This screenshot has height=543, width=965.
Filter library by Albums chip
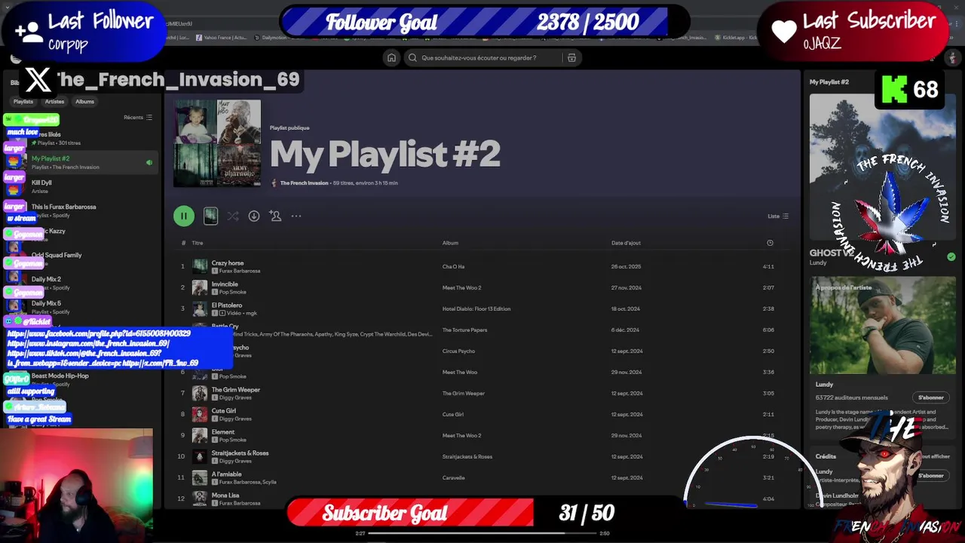[x=84, y=101]
